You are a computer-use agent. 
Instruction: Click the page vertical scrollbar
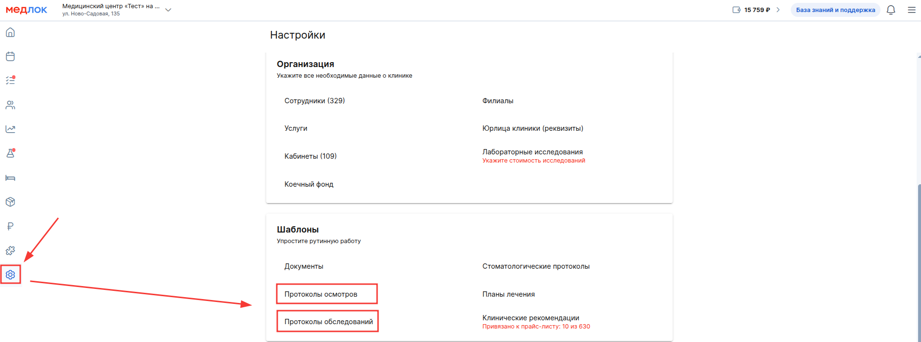pyautogui.click(x=919, y=260)
